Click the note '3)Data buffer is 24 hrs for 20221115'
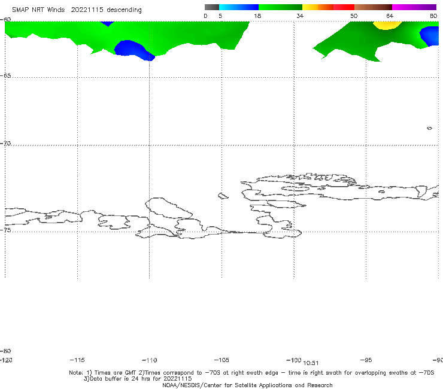Screen dimensions: 443x389 pyautogui.click(x=138, y=379)
